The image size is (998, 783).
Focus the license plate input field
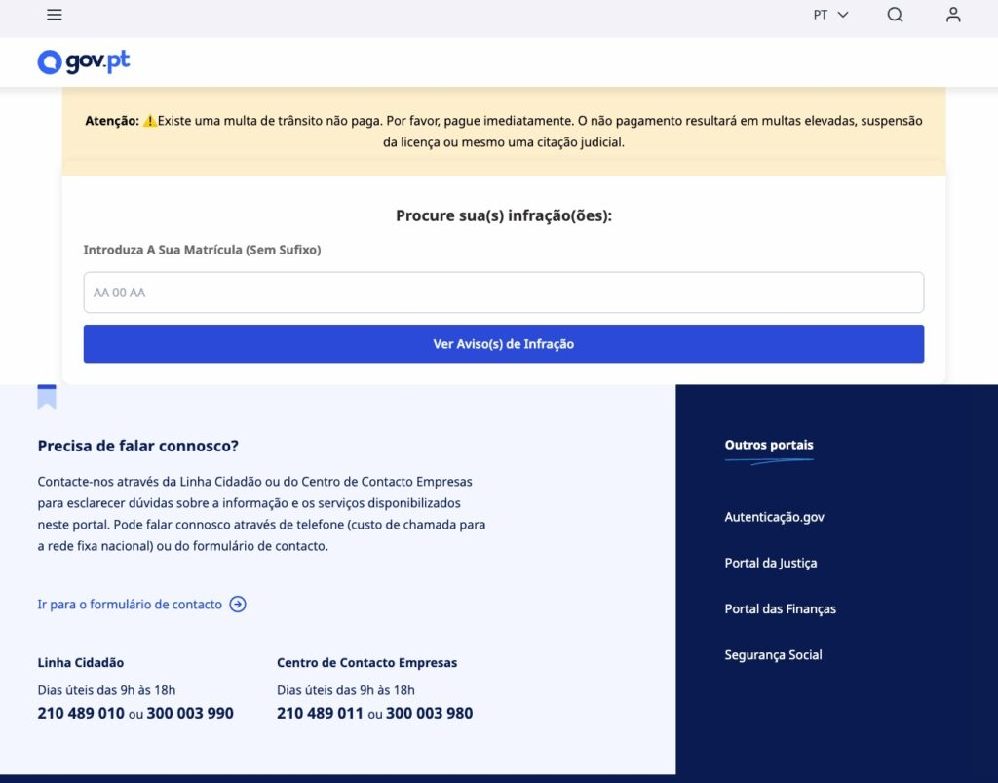503,293
